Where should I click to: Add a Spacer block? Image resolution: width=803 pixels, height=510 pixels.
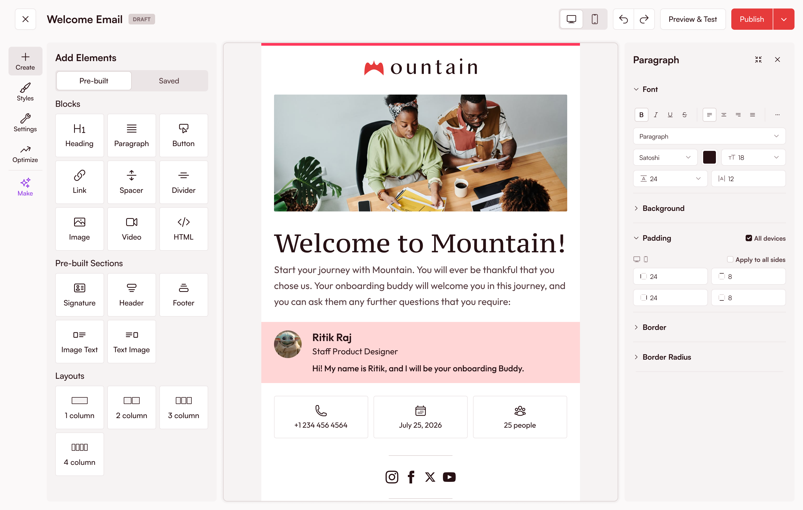click(131, 182)
